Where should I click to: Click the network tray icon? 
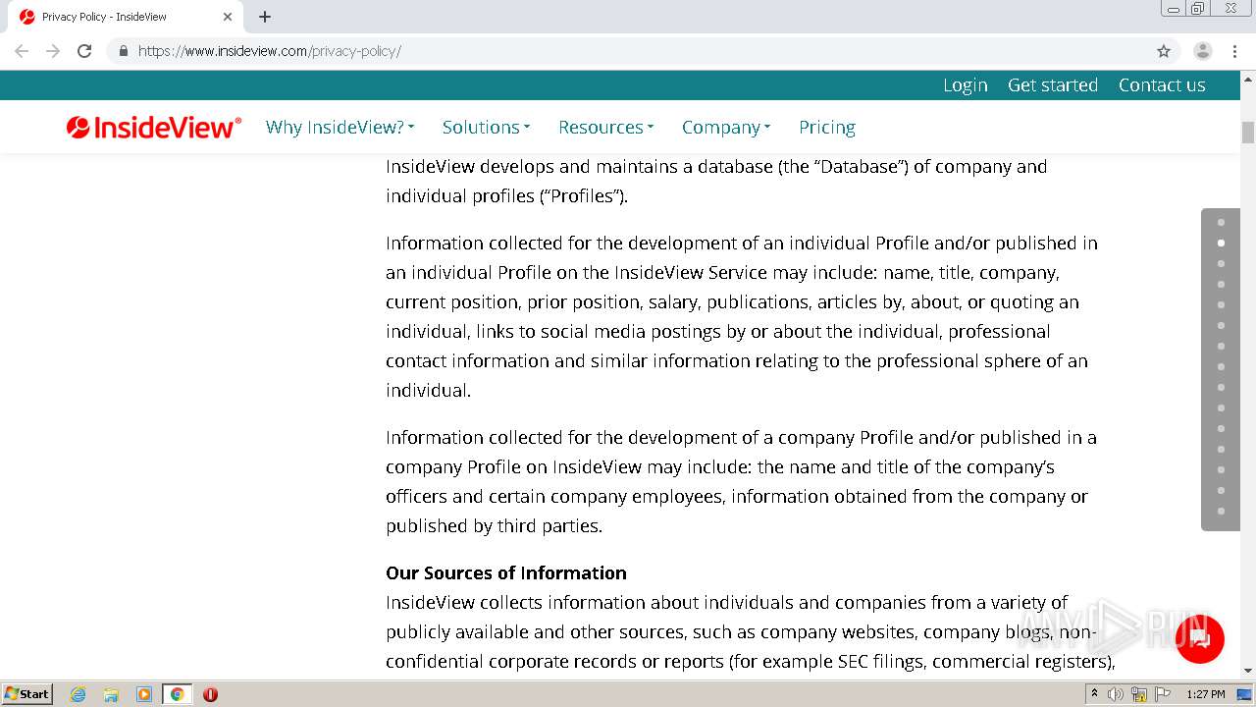coord(1139,694)
